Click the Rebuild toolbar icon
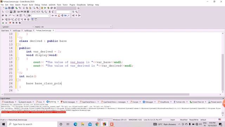The height and width of the screenshot is (127, 225). pyautogui.click(x=52, y=8)
